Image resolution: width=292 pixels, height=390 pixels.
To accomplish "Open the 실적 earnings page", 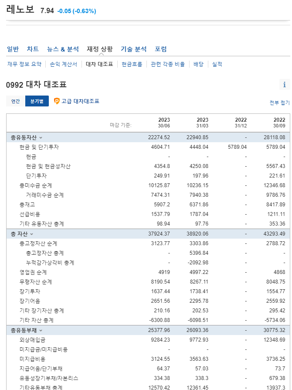I will coord(217,64).
